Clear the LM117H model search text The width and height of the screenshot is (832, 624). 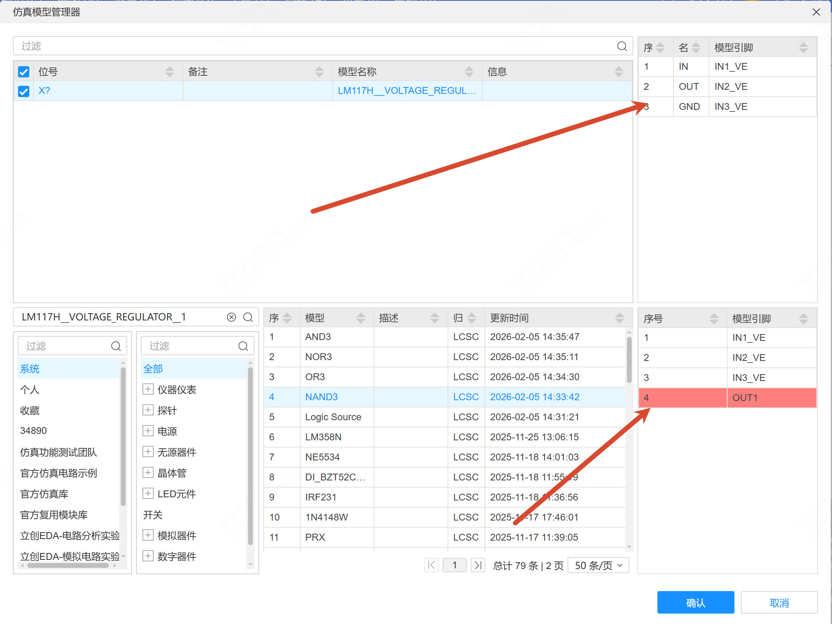coord(231,317)
